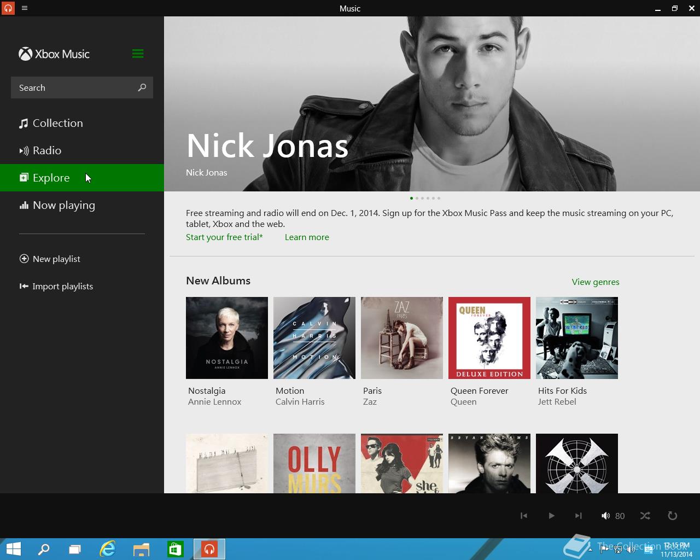Image resolution: width=700 pixels, height=560 pixels.
Task: Click the 'Queen Forever' album title
Action: pyautogui.click(x=479, y=390)
